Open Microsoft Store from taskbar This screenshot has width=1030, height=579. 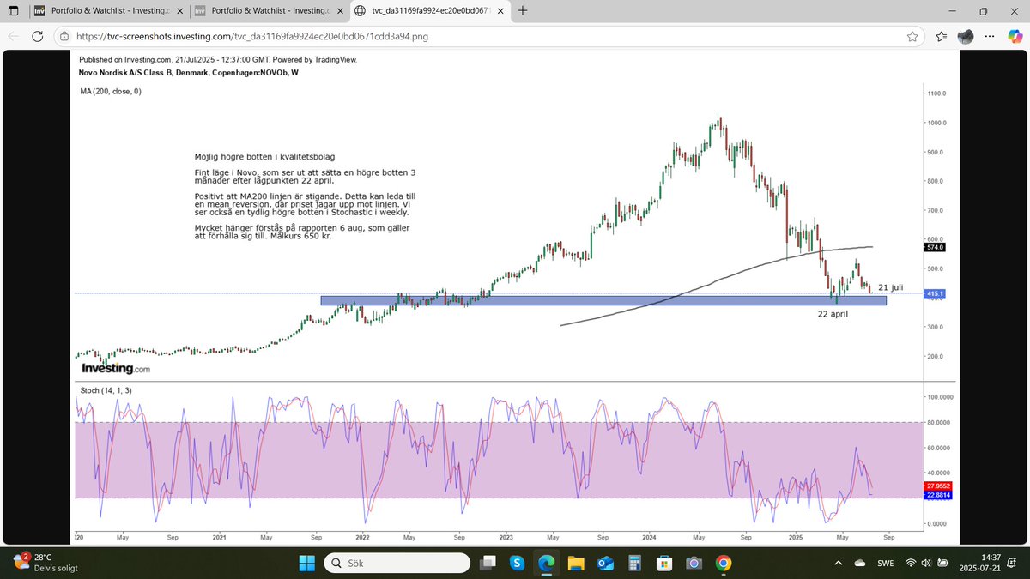point(664,563)
